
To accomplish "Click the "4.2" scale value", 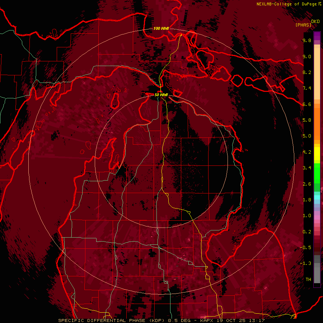I will (307, 152).
